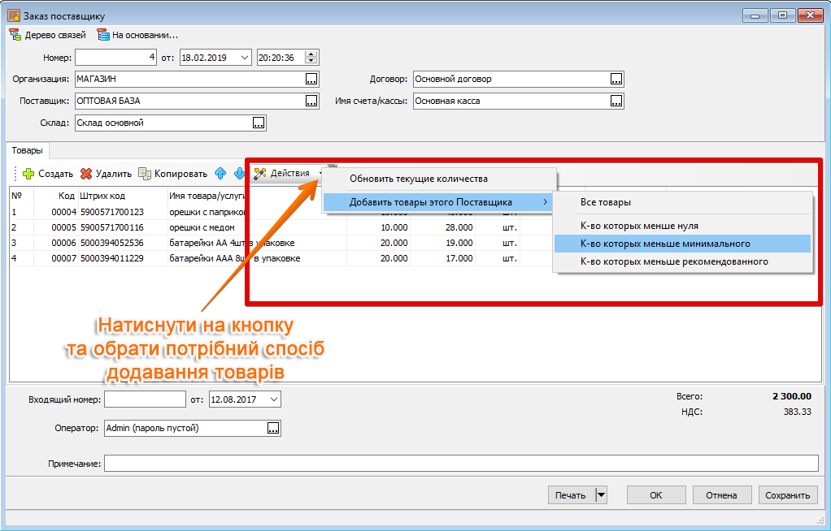Open Организация selection ellipsis button
Screen dimensions: 831x531
click(x=311, y=79)
